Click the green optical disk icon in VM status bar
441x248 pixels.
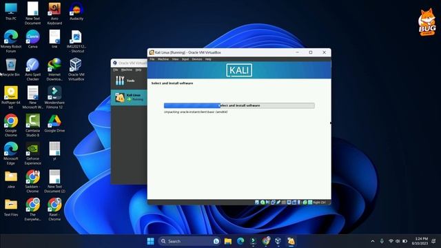[x=263, y=202]
